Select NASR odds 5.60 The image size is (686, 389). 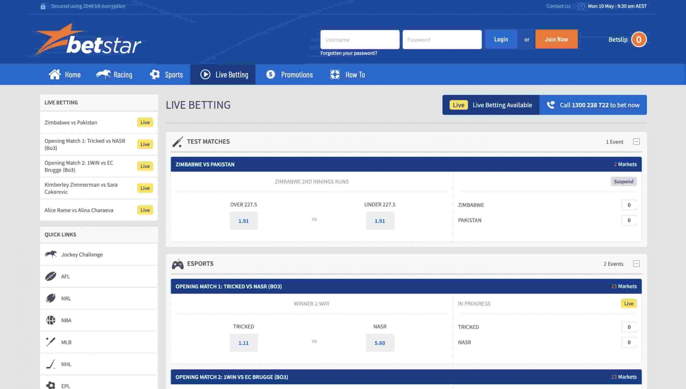[380, 343]
